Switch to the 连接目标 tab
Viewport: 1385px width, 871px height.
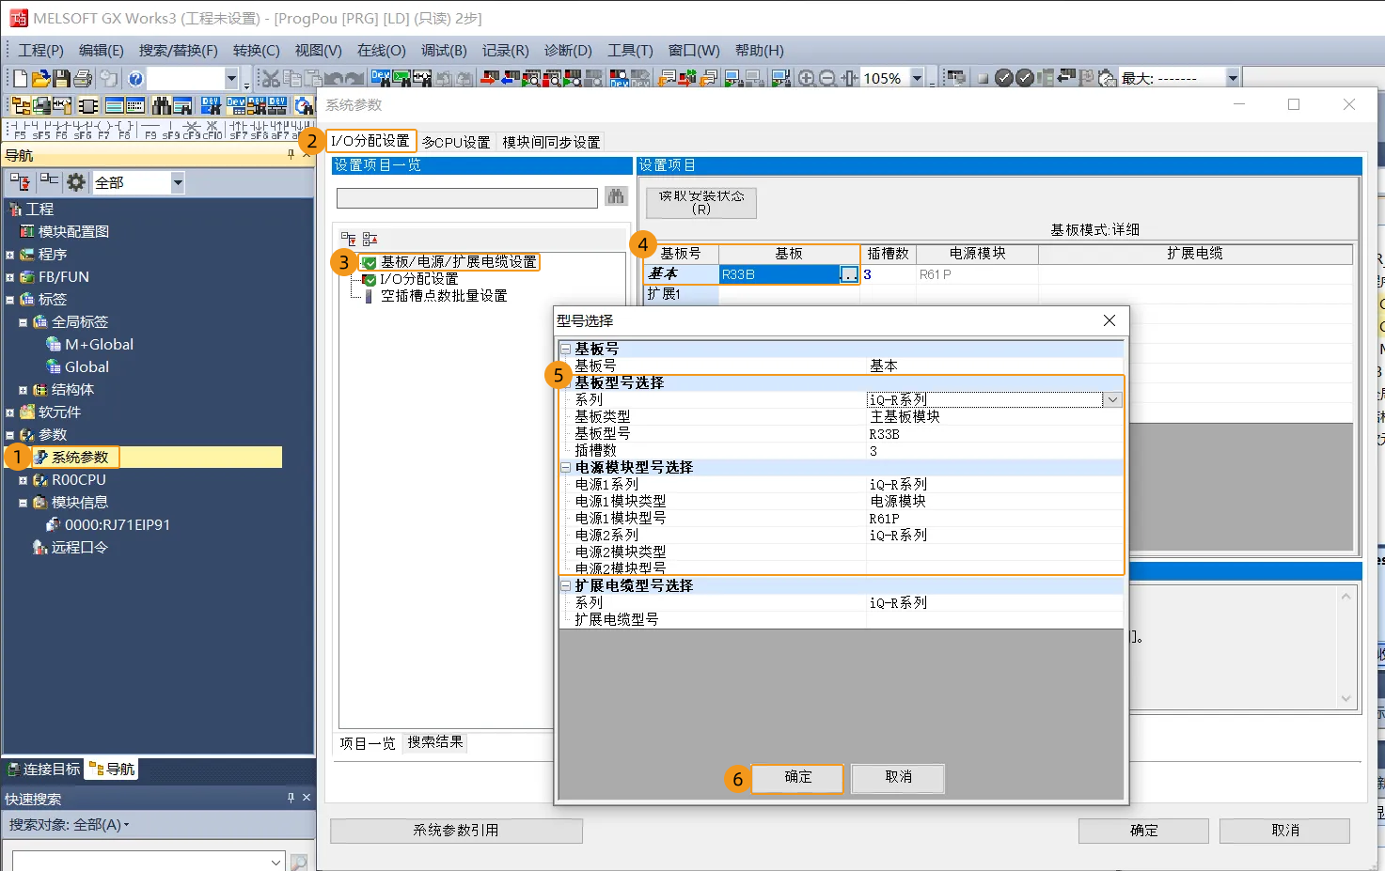click(x=43, y=769)
